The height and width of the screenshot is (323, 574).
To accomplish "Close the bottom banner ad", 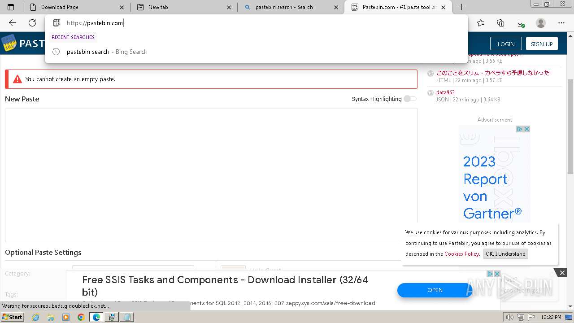I will click(x=562, y=273).
